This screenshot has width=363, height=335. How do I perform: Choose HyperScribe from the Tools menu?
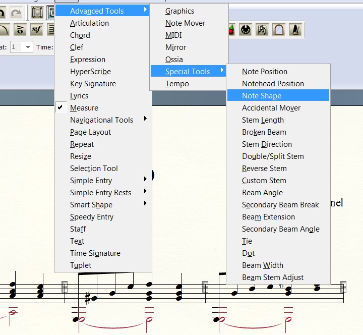tap(90, 72)
